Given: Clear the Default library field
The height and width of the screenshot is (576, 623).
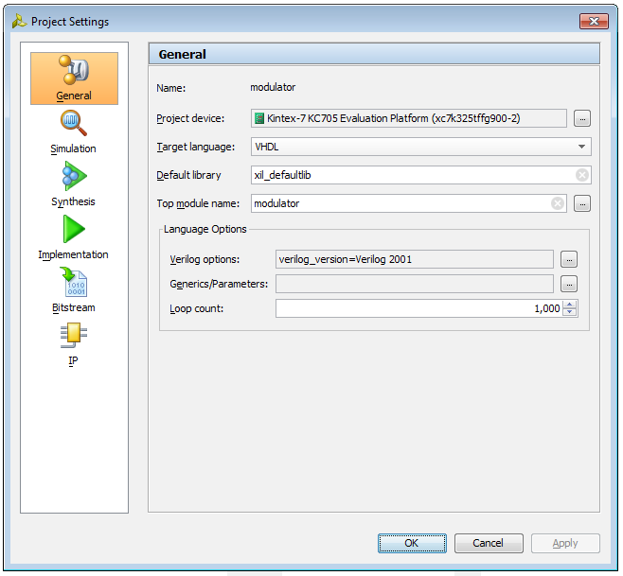Looking at the screenshot, I should 582,175.
